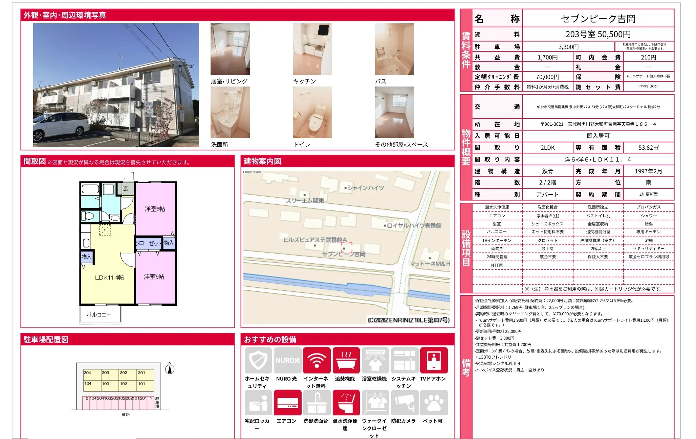Click the 道路 label under the parking diagram
Image resolution: width=696 pixels, height=439 pixels.
click(126, 415)
